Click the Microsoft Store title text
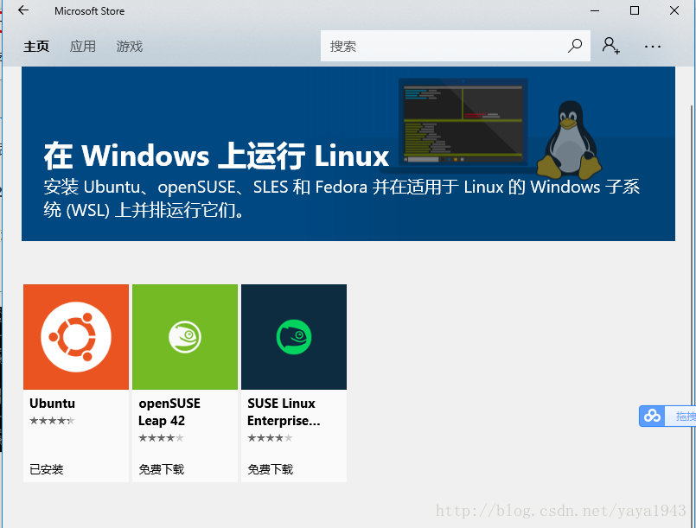Viewport: 696px width, 528px height. [89, 11]
